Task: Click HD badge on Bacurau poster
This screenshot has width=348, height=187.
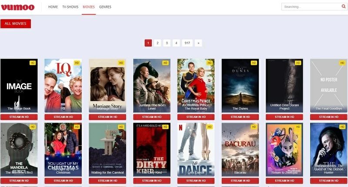Action: [x=254, y=127]
